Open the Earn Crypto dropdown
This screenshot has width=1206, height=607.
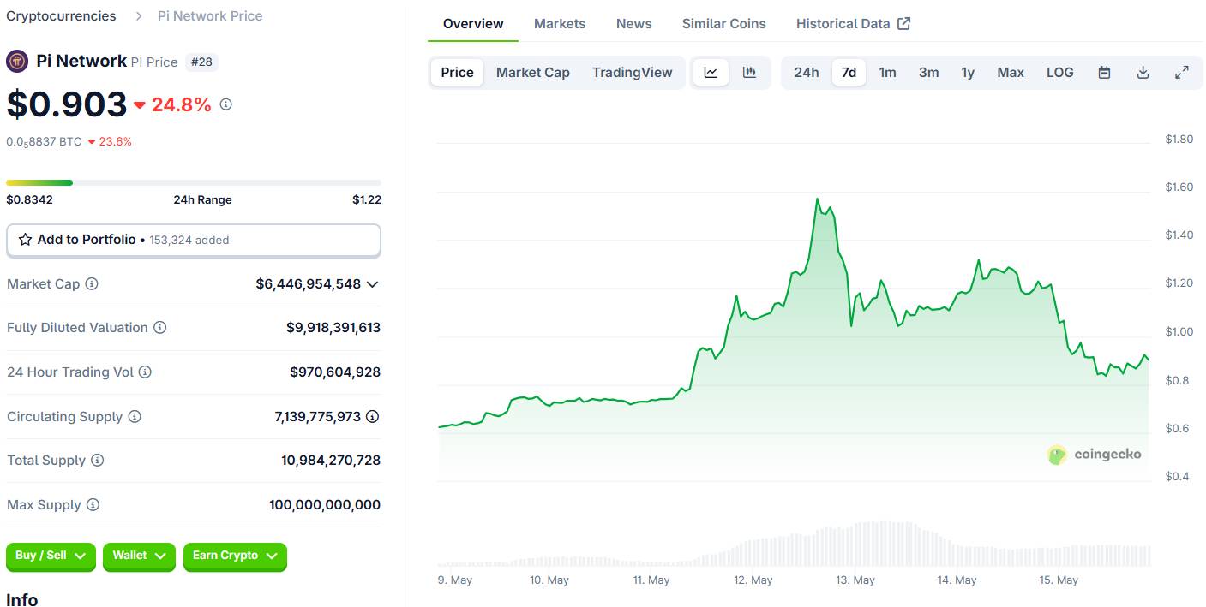(235, 556)
